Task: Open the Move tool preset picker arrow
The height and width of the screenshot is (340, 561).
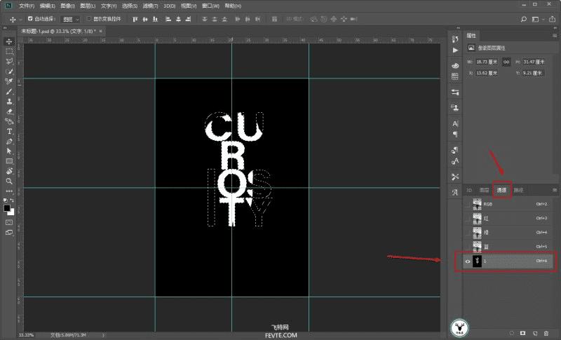Action: (21, 20)
